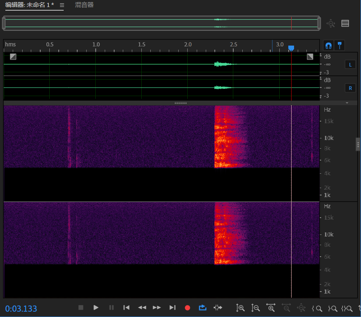361x317 pixels.
Task: Zoom in at out point icon
Action: [333, 308]
